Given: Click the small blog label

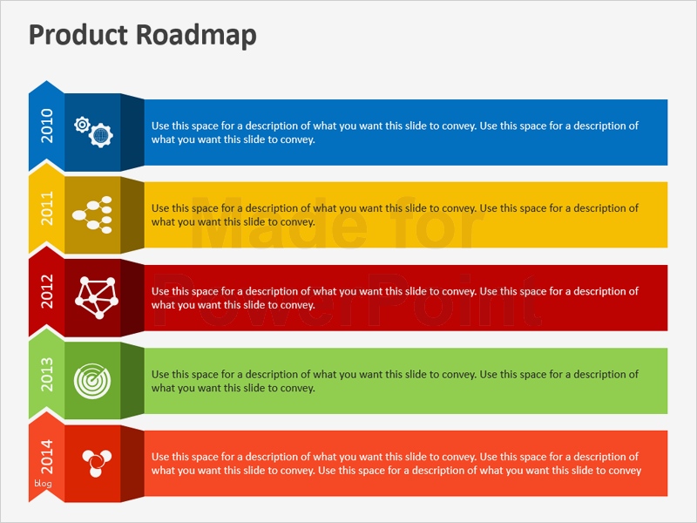Looking at the screenshot, I should [44, 484].
